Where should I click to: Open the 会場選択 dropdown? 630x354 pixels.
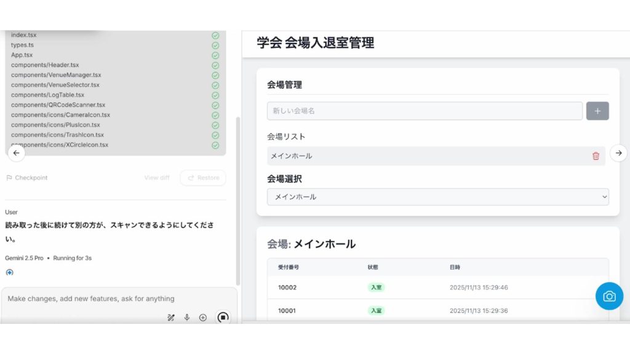(x=437, y=197)
